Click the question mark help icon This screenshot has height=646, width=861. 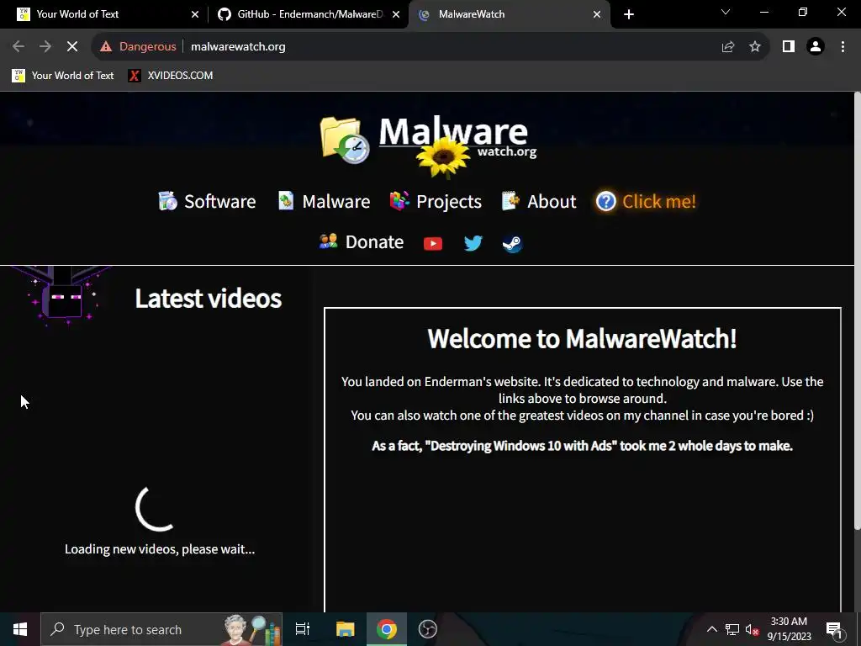tap(605, 202)
